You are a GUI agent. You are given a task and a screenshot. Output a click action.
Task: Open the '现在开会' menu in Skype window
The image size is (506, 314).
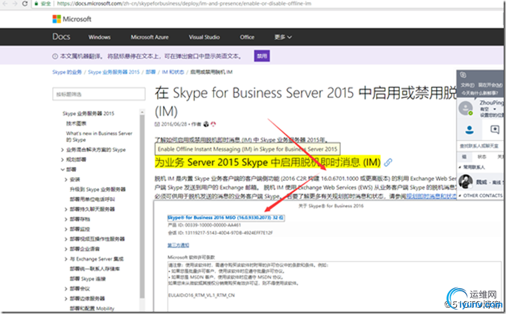pos(490,85)
